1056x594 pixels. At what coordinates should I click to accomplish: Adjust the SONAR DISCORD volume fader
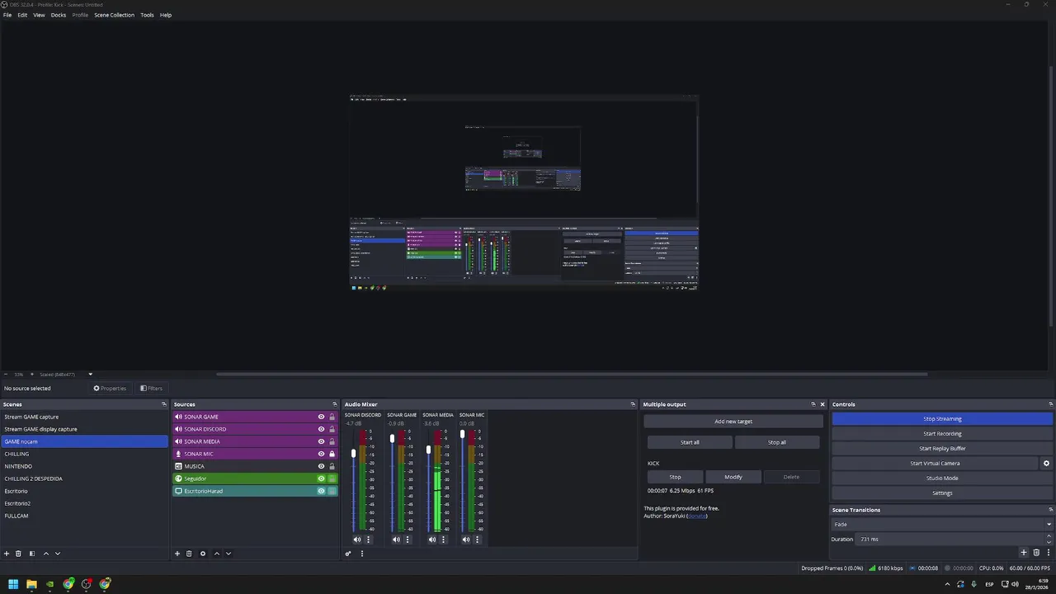pyautogui.click(x=354, y=453)
